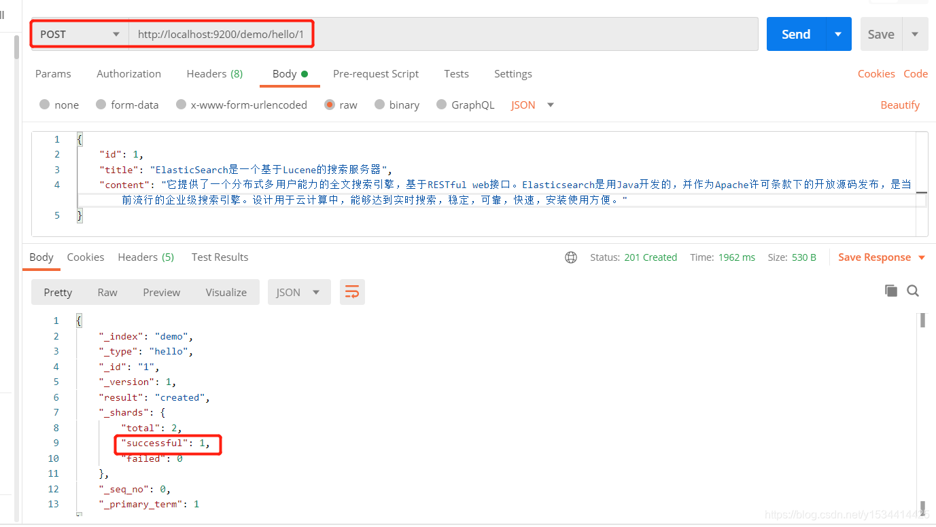The height and width of the screenshot is (527, 936).
Task: Open the Send button dropdown arrow
Action: pos(839,34)
